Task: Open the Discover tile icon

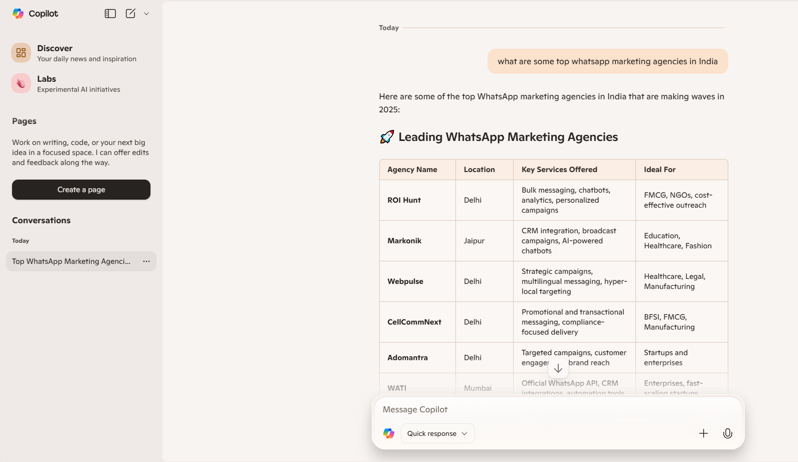Action: (x=21, y=53)
